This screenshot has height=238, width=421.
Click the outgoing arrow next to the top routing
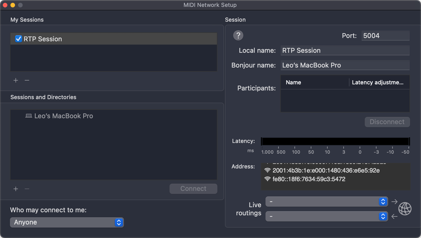394,202
